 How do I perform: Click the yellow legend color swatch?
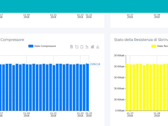pos(154,46)
